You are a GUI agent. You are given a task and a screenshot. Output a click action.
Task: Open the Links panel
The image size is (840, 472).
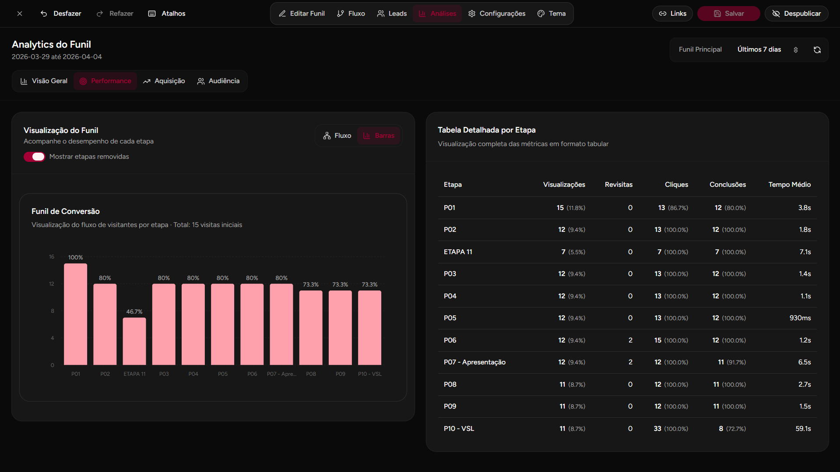click(x=672, y=14)
